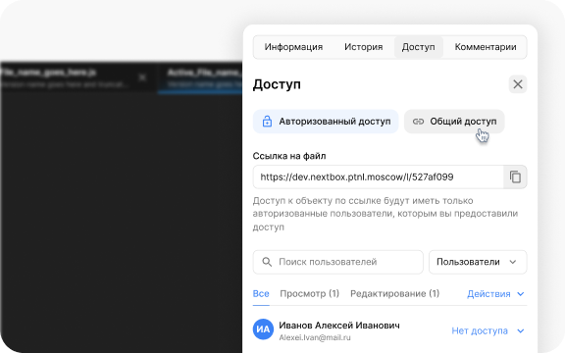Switch to the Информация tab

293,47
